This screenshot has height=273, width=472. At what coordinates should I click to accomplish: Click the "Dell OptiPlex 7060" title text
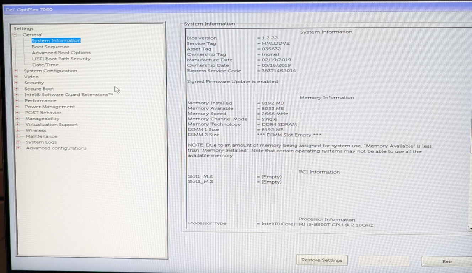[x=29, y=10]
